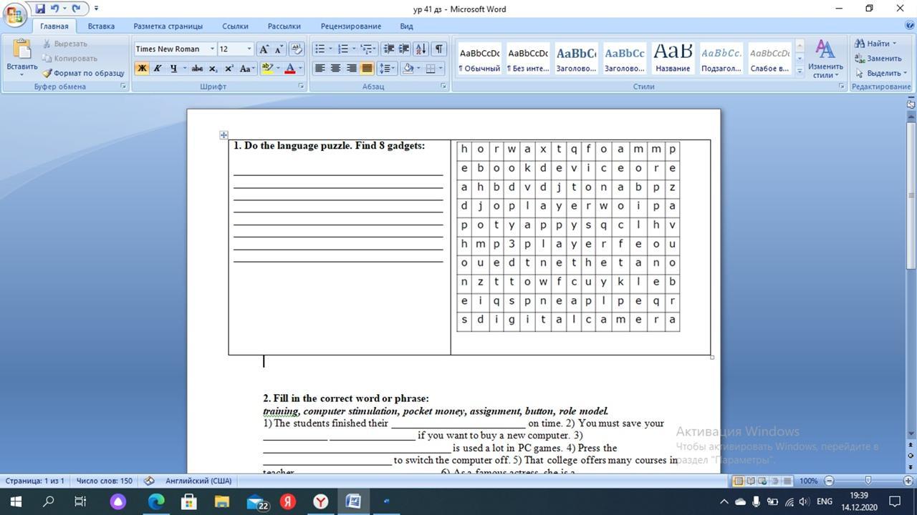Open the font name dropdown
917x515 pixels.
(212, 49)
